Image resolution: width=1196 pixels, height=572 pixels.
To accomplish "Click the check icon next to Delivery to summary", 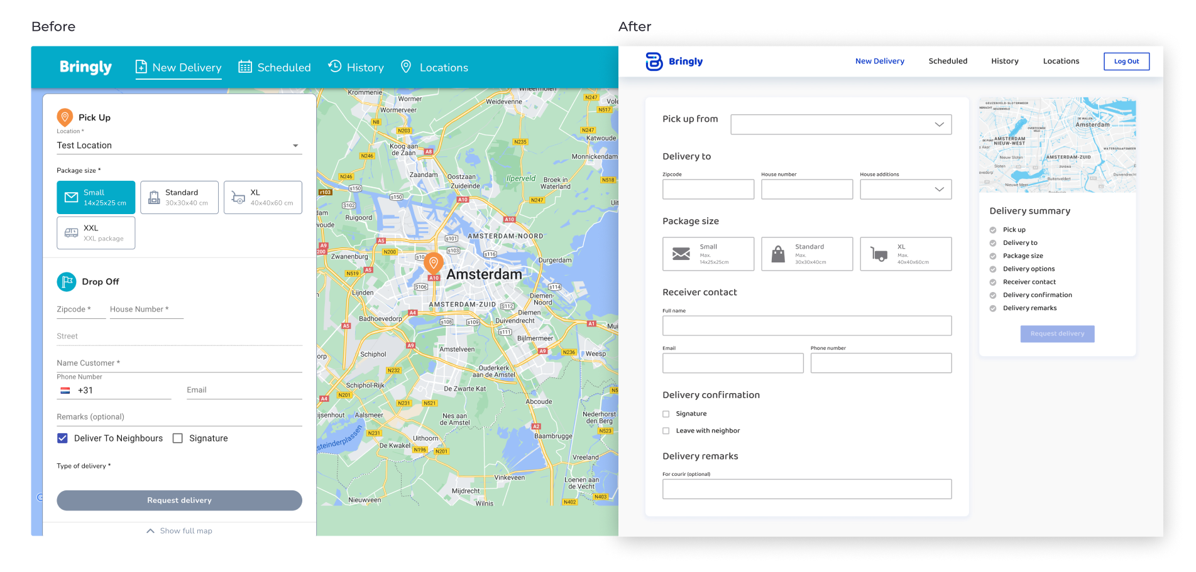I will click(x=993, y=243).
